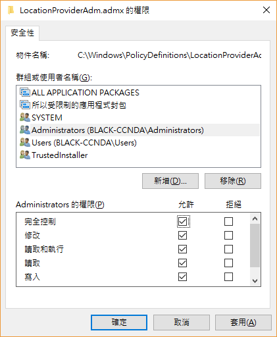Confirm with the 確定 button

[x=119, y=323]
